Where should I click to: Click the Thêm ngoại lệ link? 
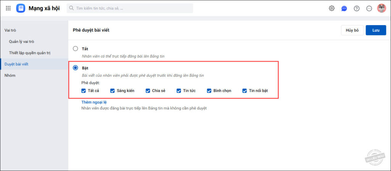point(94,102)
